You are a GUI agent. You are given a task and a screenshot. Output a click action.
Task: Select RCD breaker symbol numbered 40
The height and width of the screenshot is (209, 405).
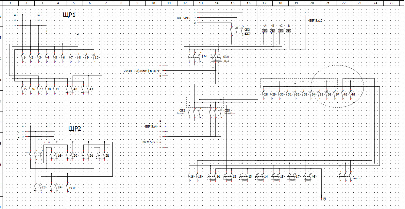click(x=69, y=89)
